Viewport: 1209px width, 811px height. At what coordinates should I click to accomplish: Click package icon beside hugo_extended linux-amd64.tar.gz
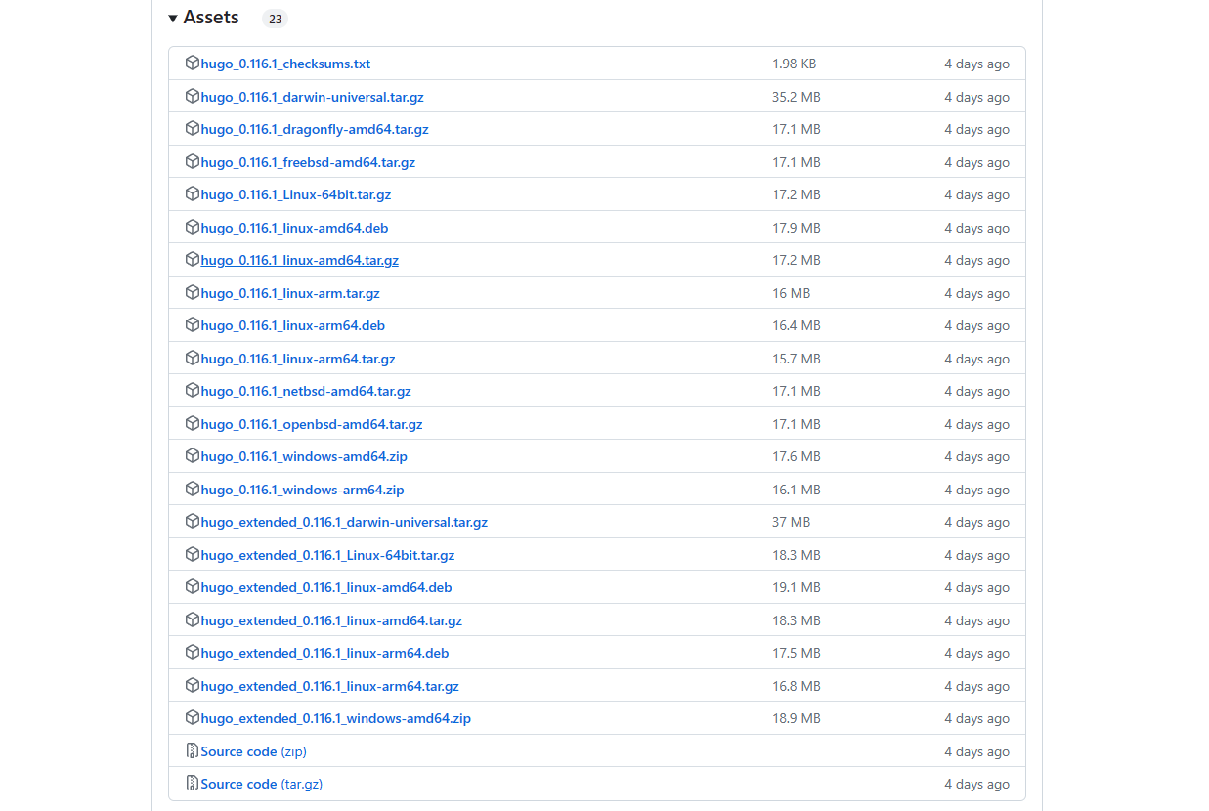tap(193, 620)
